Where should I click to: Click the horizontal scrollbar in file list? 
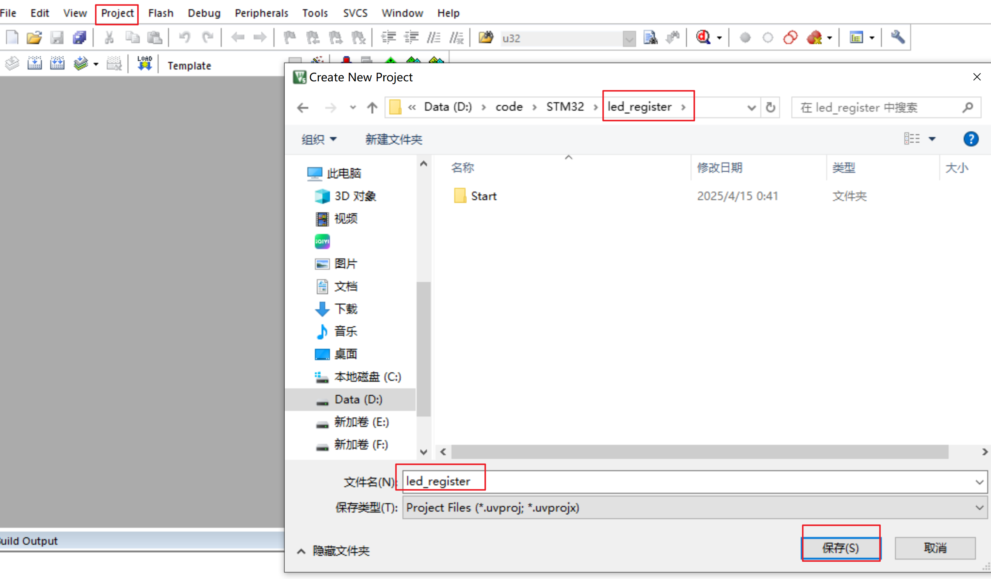click(x=700, y=452)
